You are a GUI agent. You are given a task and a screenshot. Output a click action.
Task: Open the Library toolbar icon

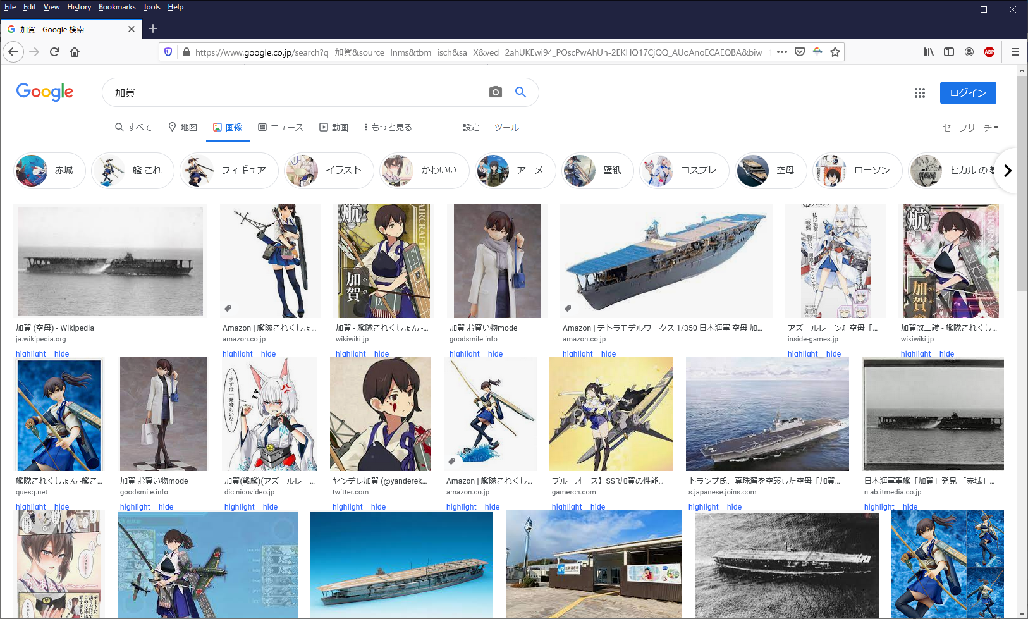929,52
